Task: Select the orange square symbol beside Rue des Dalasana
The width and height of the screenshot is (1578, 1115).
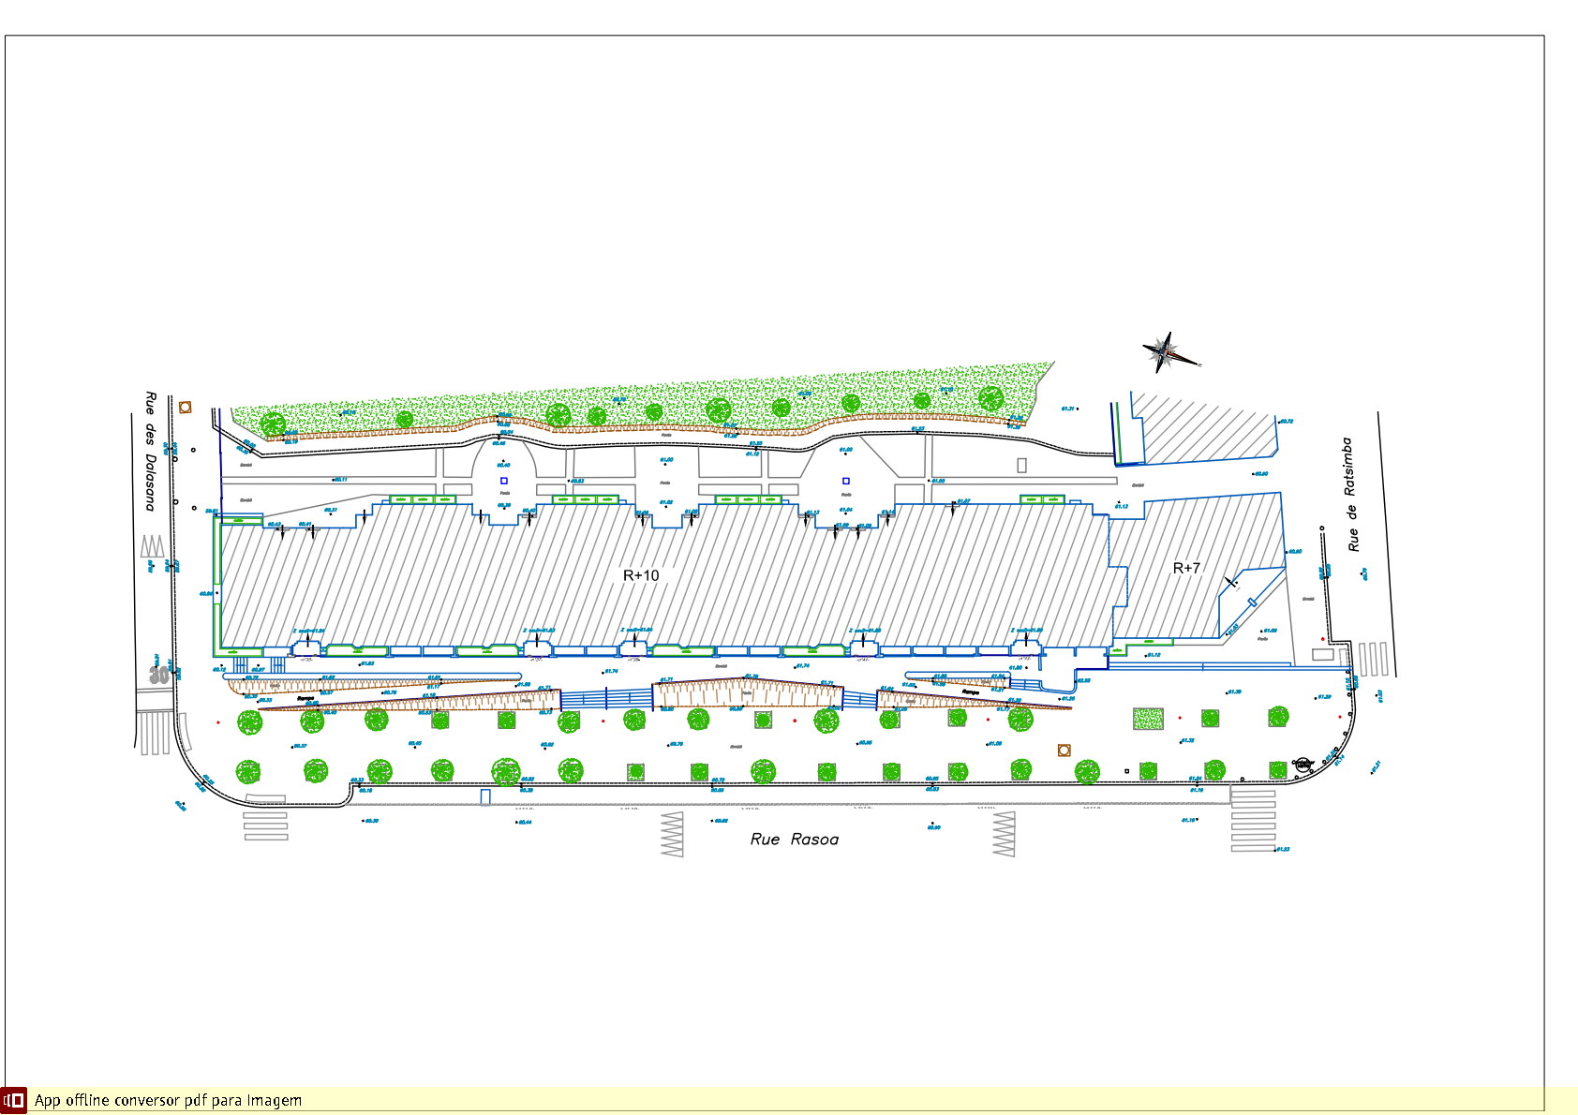Action: coord(186,408)
